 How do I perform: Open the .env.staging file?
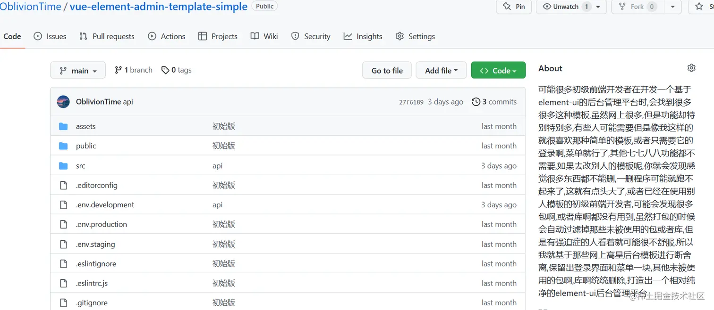click(95, 244)
